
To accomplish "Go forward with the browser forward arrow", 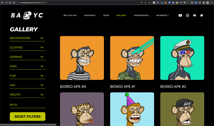I will point(6,2).
